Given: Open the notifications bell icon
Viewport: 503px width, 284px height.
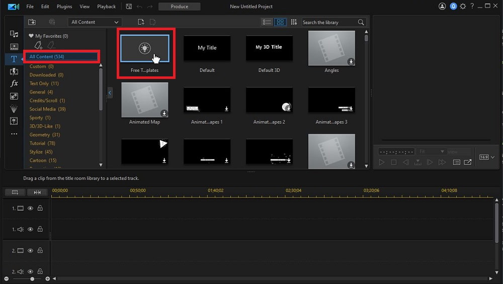Looking at the screenshot, I should click(x=453, y=6).
